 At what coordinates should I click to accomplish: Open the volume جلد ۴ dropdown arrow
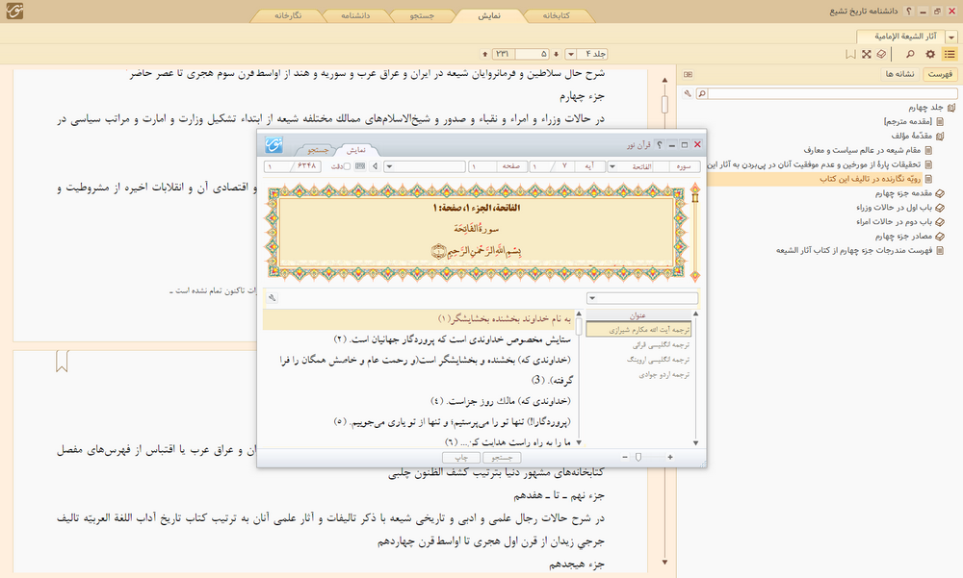point(570,54)
